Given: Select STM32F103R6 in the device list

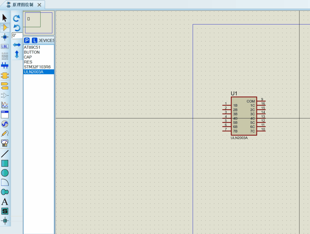Looking at the screenshot, I should (x=39, y=67).
